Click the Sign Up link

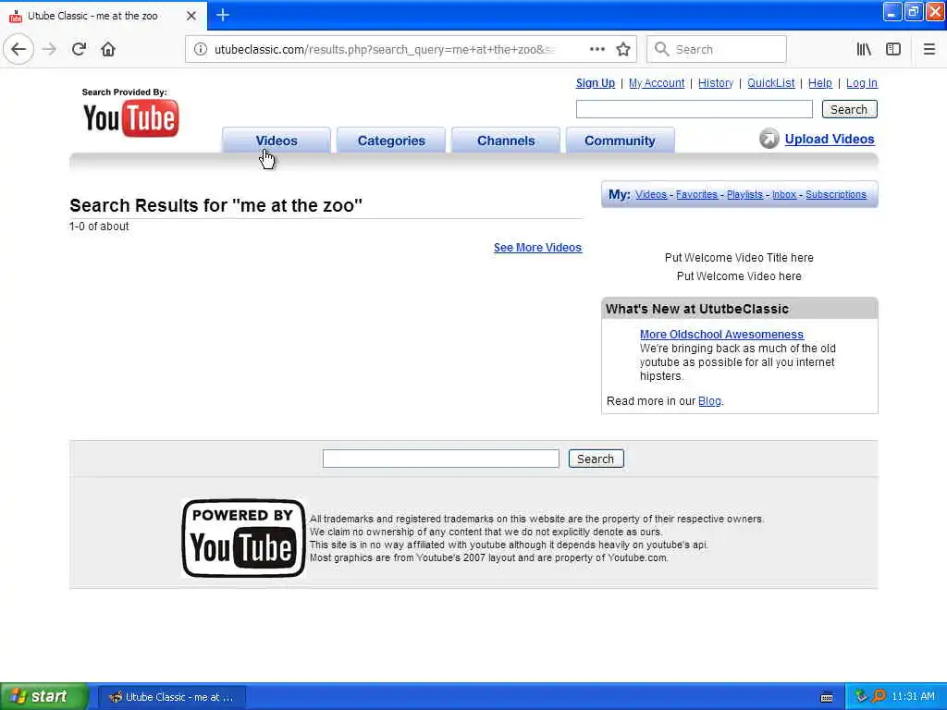[595, 83]
